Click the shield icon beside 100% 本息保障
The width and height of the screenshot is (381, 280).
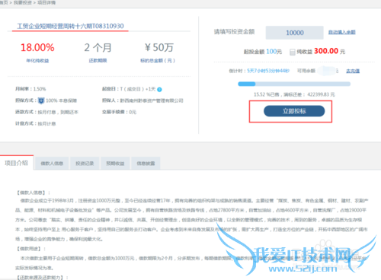point(41,100)
